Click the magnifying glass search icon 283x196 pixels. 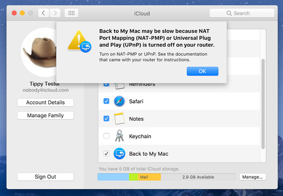(x=229, y=13)
